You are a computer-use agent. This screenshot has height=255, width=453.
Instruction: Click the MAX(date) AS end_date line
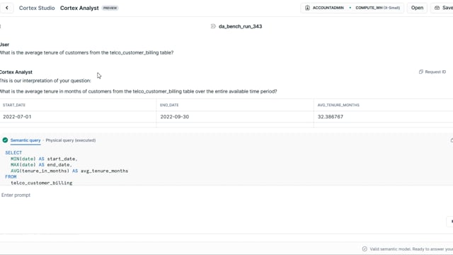pyautogui.click(x=41, y=165)
